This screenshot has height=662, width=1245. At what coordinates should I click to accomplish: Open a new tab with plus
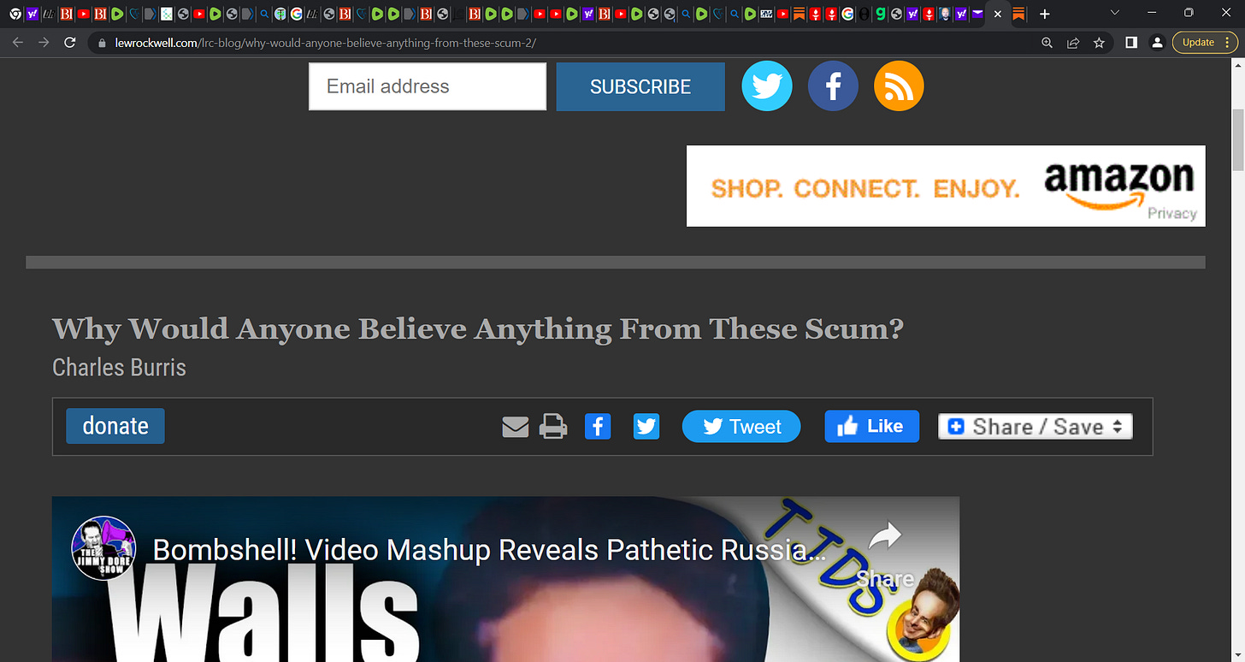point(1044,14)
